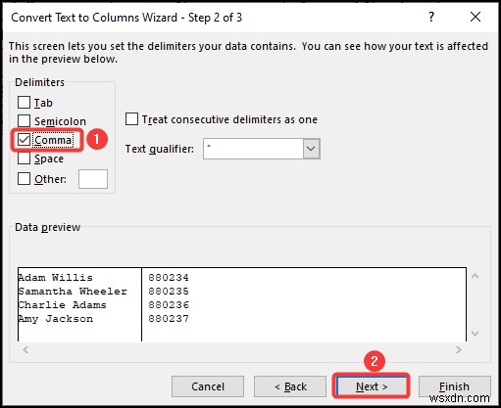
Task: Click the Help question mark icon
Action: click(x=431, y=17)
